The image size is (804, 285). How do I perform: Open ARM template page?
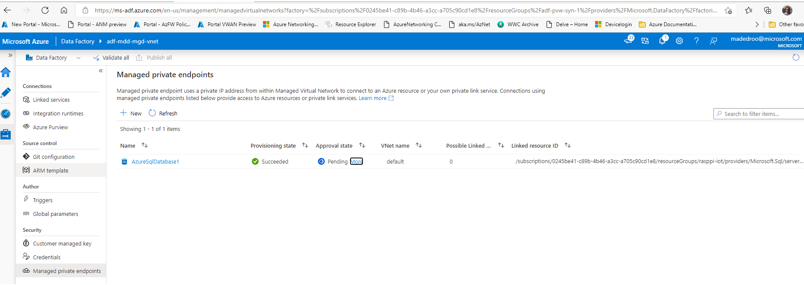coord(51,171)
